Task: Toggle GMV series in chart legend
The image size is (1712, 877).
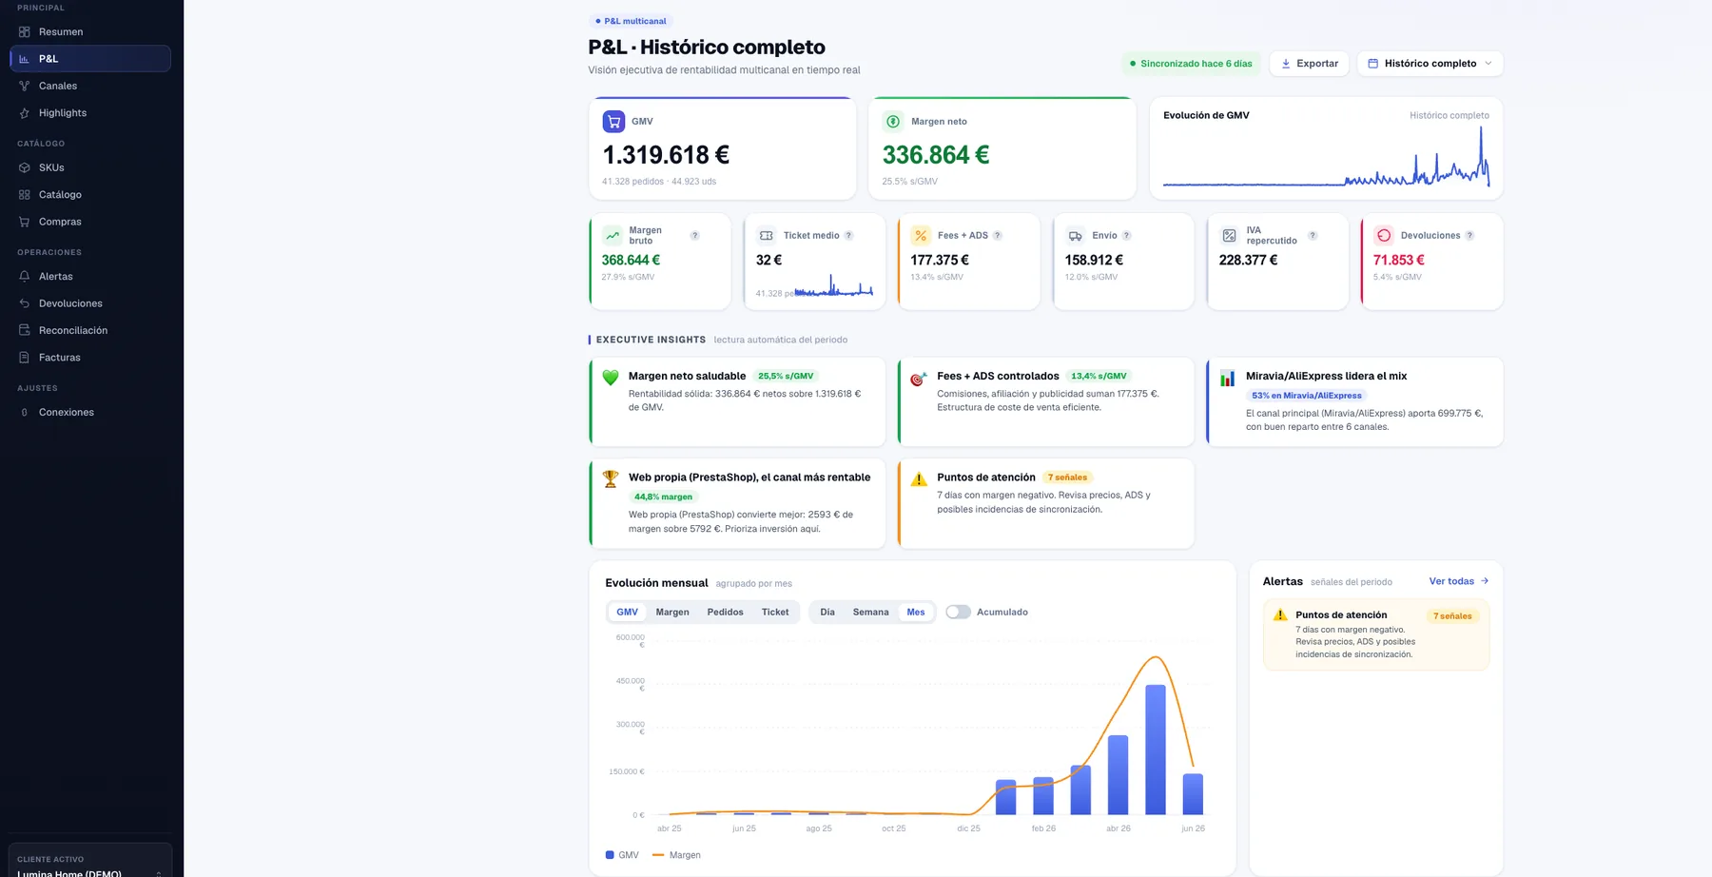Action: pyautogui.click(x=622, y=855)
